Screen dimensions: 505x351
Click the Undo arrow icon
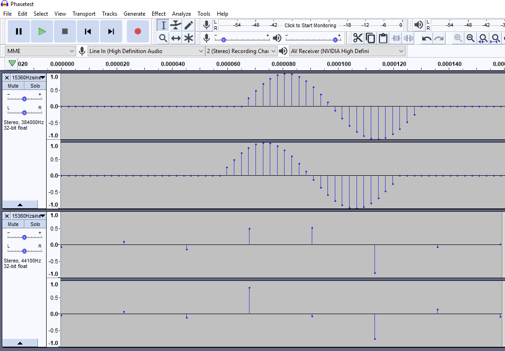coord(427,38)
